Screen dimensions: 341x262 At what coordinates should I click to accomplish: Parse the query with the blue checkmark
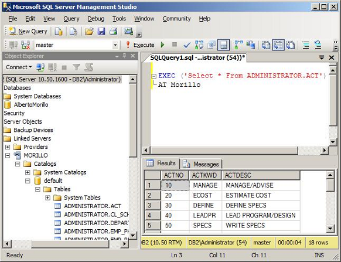click(x=187, y=45)
